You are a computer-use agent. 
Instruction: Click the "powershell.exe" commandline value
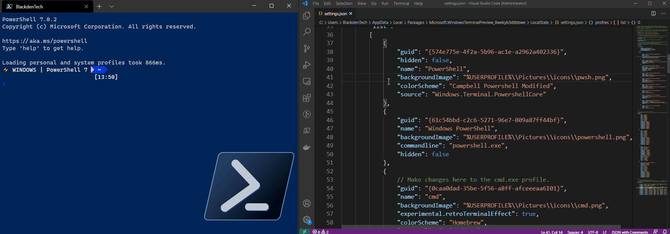(477, 146)
